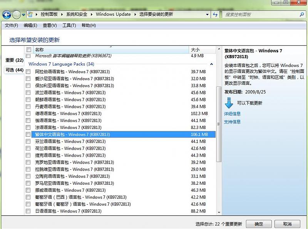
Task: Check the 俄语语言包 checkbox
Action: coord(28,120)
